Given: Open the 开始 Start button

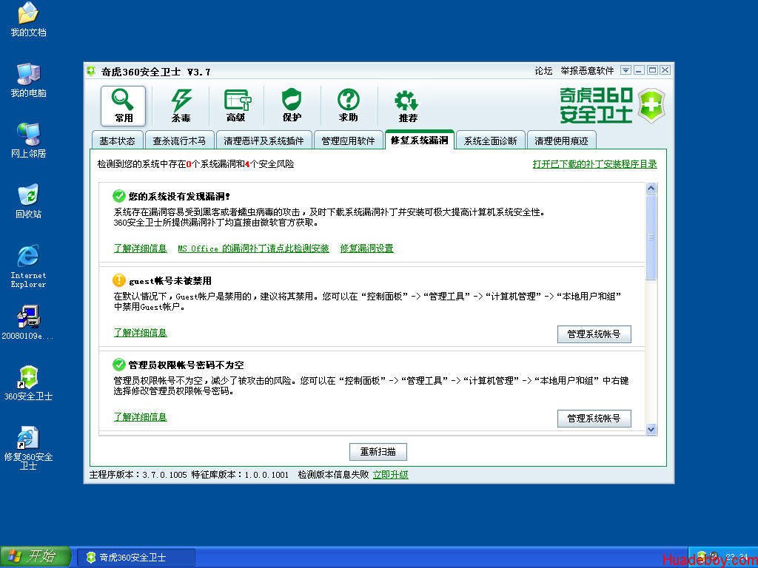Looking at the screenshot, I should [x=36, y=556].
